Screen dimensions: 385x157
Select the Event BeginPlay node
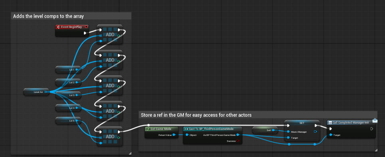point(72,30)
